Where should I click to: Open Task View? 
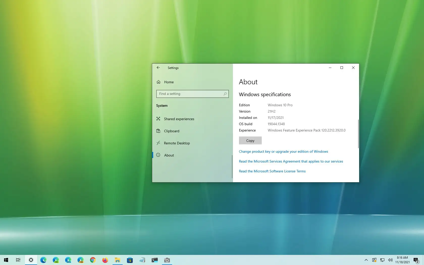point(18,260)
